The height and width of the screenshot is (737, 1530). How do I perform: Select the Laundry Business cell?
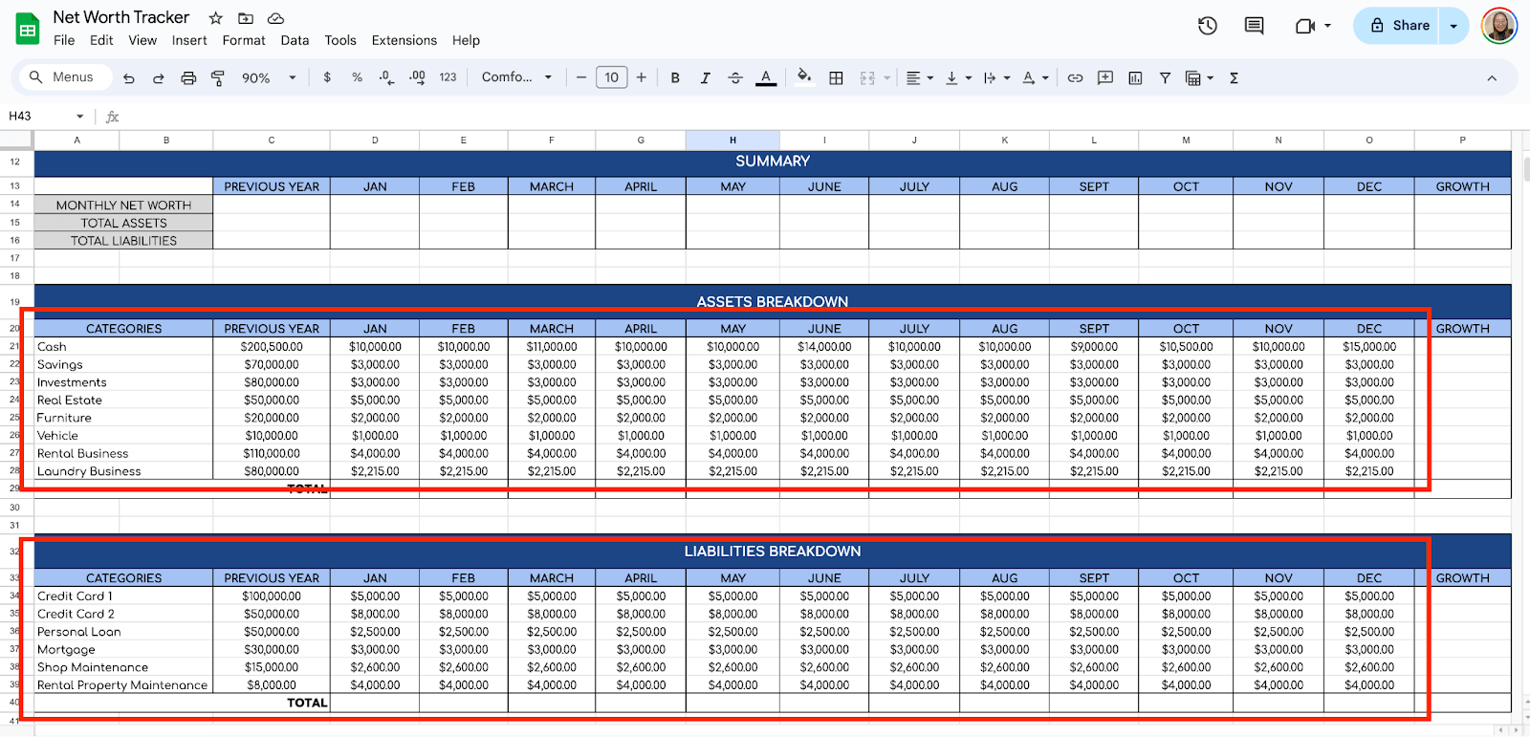[123, 471]
